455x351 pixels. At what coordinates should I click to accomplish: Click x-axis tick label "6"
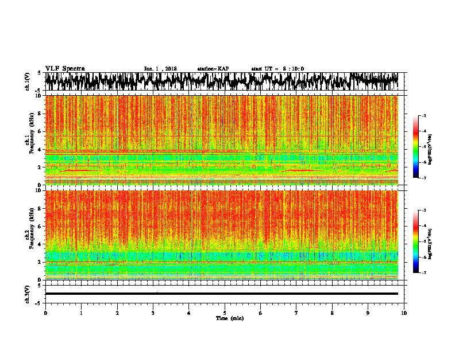(261, 313)
